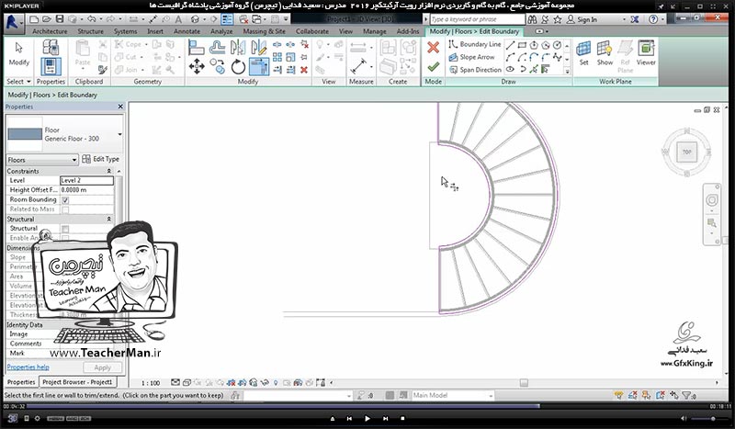The height and width of the screenshot is (429, 735).
Task: Click the Open folder icon in quick access toolbar
Action: tap(47, 19)
